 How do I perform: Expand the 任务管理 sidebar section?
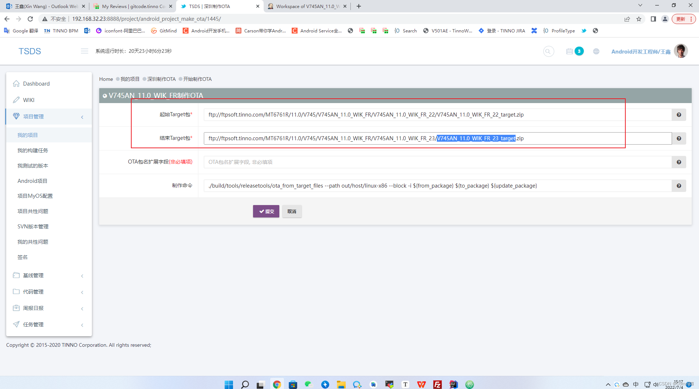click(x=49, y=325)
